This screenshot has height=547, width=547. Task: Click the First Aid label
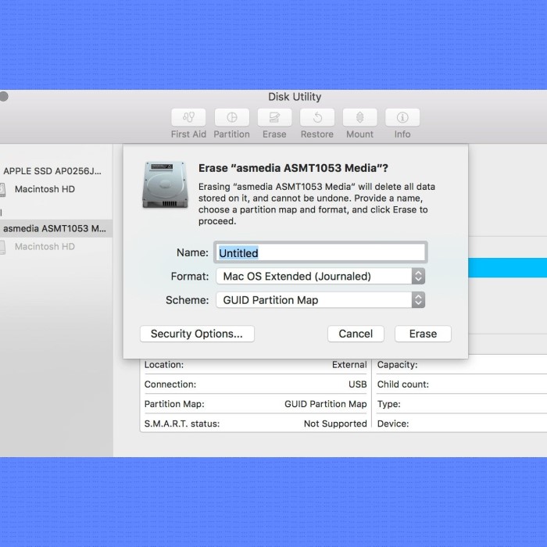click(188, 134)
